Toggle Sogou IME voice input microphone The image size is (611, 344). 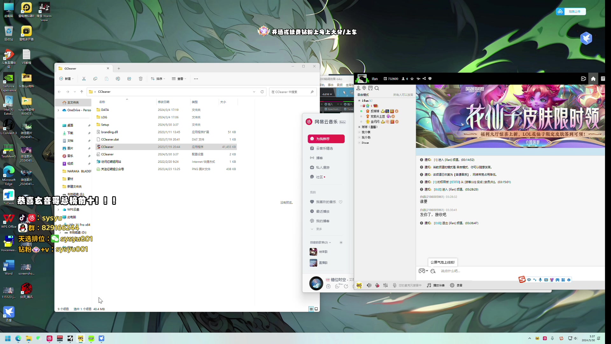(540, 280)
